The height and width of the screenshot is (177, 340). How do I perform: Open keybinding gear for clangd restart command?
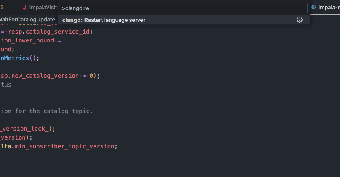(300, 20)
